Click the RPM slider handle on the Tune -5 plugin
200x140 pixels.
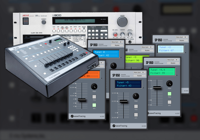pyautogui.click(x=123, y=101)
